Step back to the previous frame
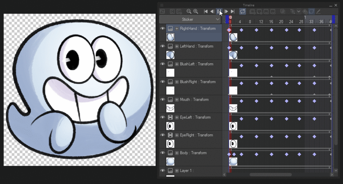The width and height of the screenshot is (343, 184). point(212,11)
